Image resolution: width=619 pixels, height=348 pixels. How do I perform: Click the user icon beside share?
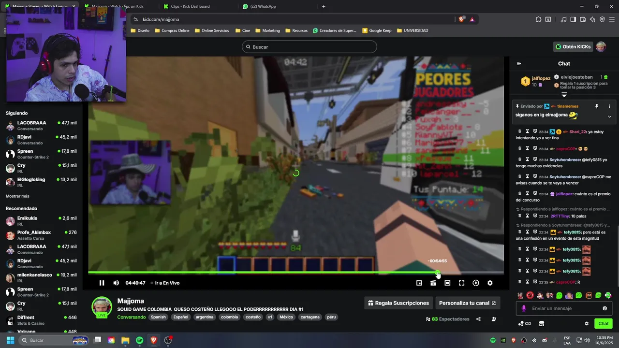[x=494, y=319]
